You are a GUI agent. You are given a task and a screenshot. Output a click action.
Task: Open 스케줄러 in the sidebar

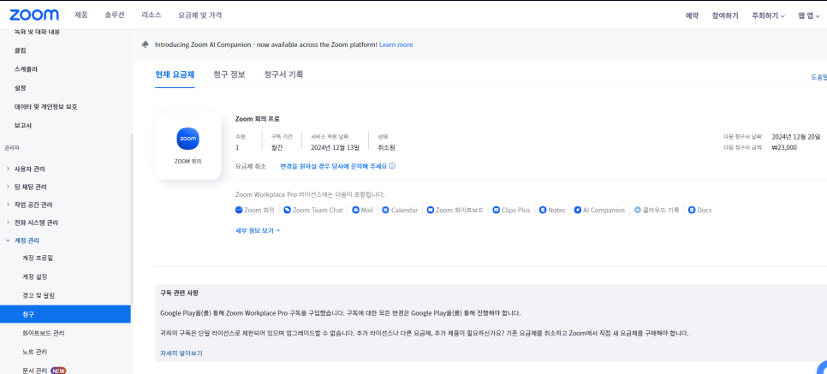(x=26, y=69)
